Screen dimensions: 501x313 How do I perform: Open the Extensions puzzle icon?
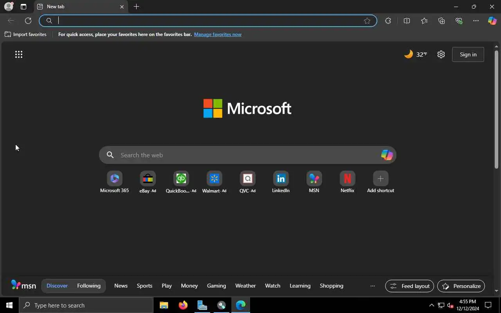388,21
